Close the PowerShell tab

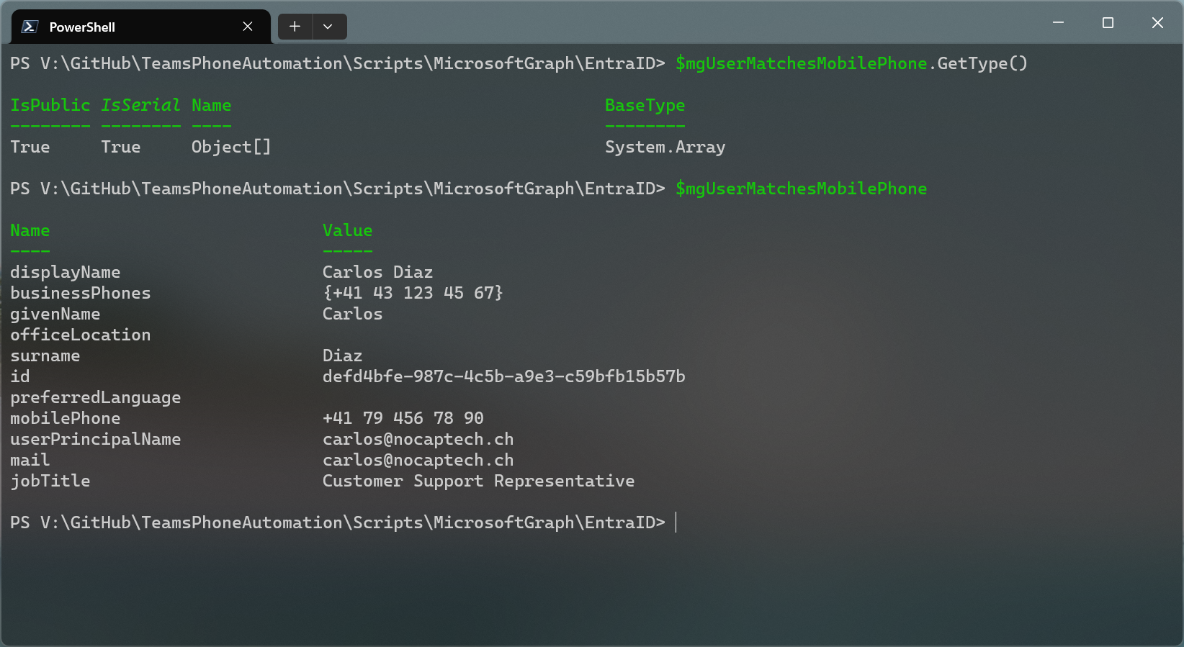click(x=248, y=27)
